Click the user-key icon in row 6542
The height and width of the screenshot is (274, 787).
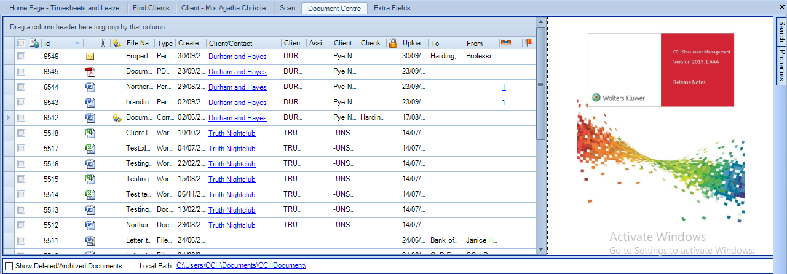(117, 117)
